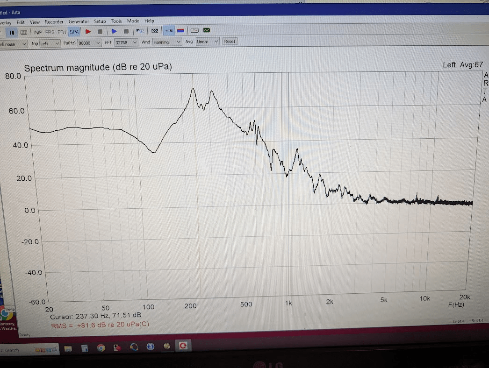Switch to IMP impulse response mode
Viewport: 489px width, 368px height.
38,32
